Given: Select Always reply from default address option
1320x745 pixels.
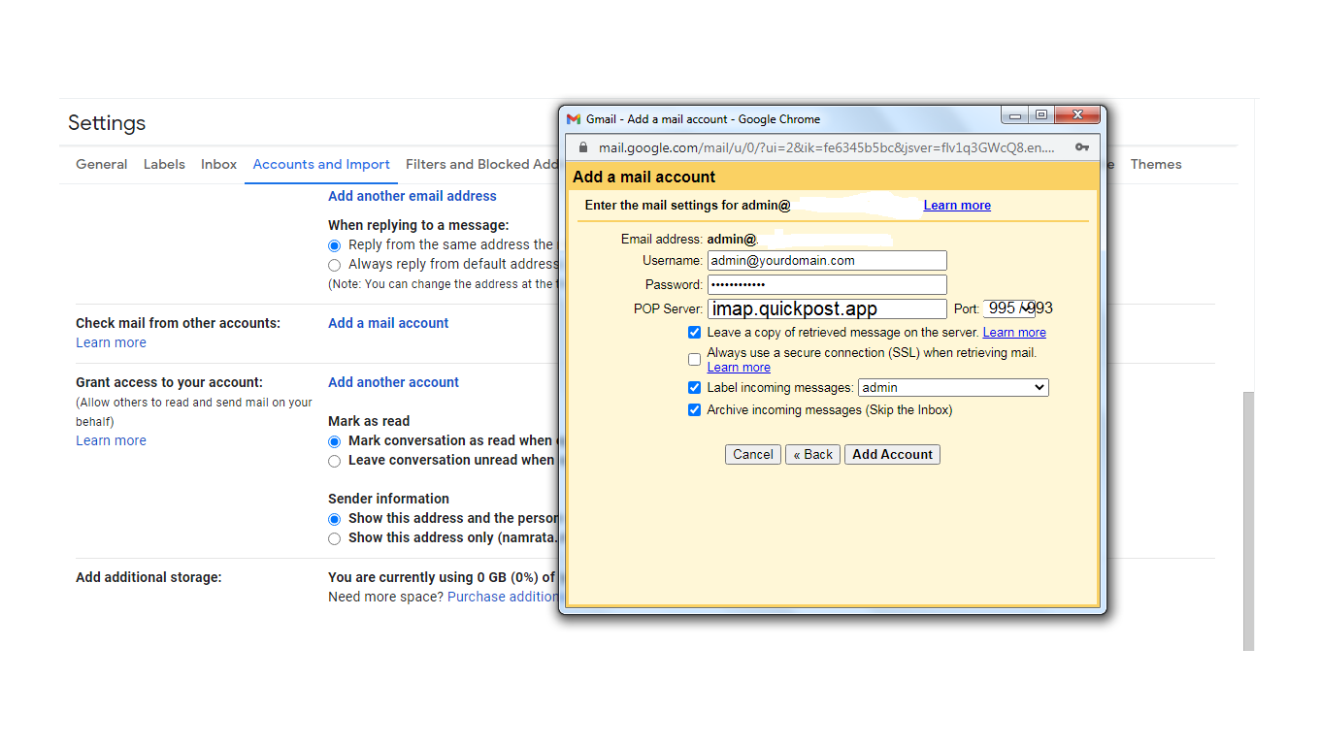Looking at the screenshot, I should pyautogui.click(x=335, y=265).
